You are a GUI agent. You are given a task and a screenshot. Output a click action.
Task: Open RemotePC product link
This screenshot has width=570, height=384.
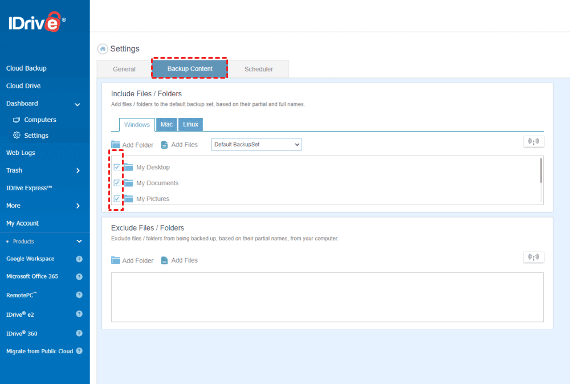(22, 295)
